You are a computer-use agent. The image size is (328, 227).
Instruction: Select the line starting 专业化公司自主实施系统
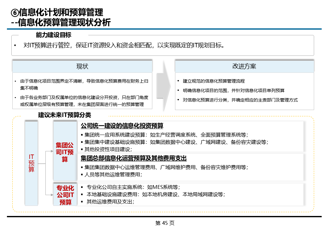(133, 187)
